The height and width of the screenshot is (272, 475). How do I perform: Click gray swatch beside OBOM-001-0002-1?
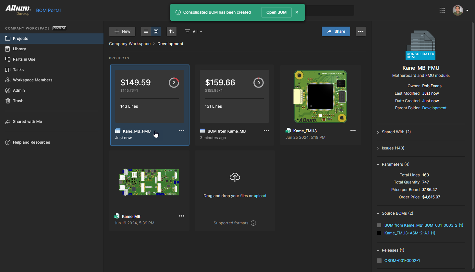coord(379,261)
